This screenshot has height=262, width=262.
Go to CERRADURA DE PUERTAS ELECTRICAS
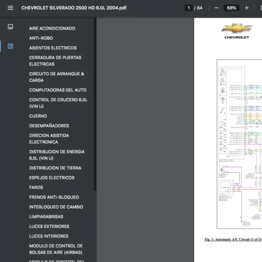[x=55, y=61]
